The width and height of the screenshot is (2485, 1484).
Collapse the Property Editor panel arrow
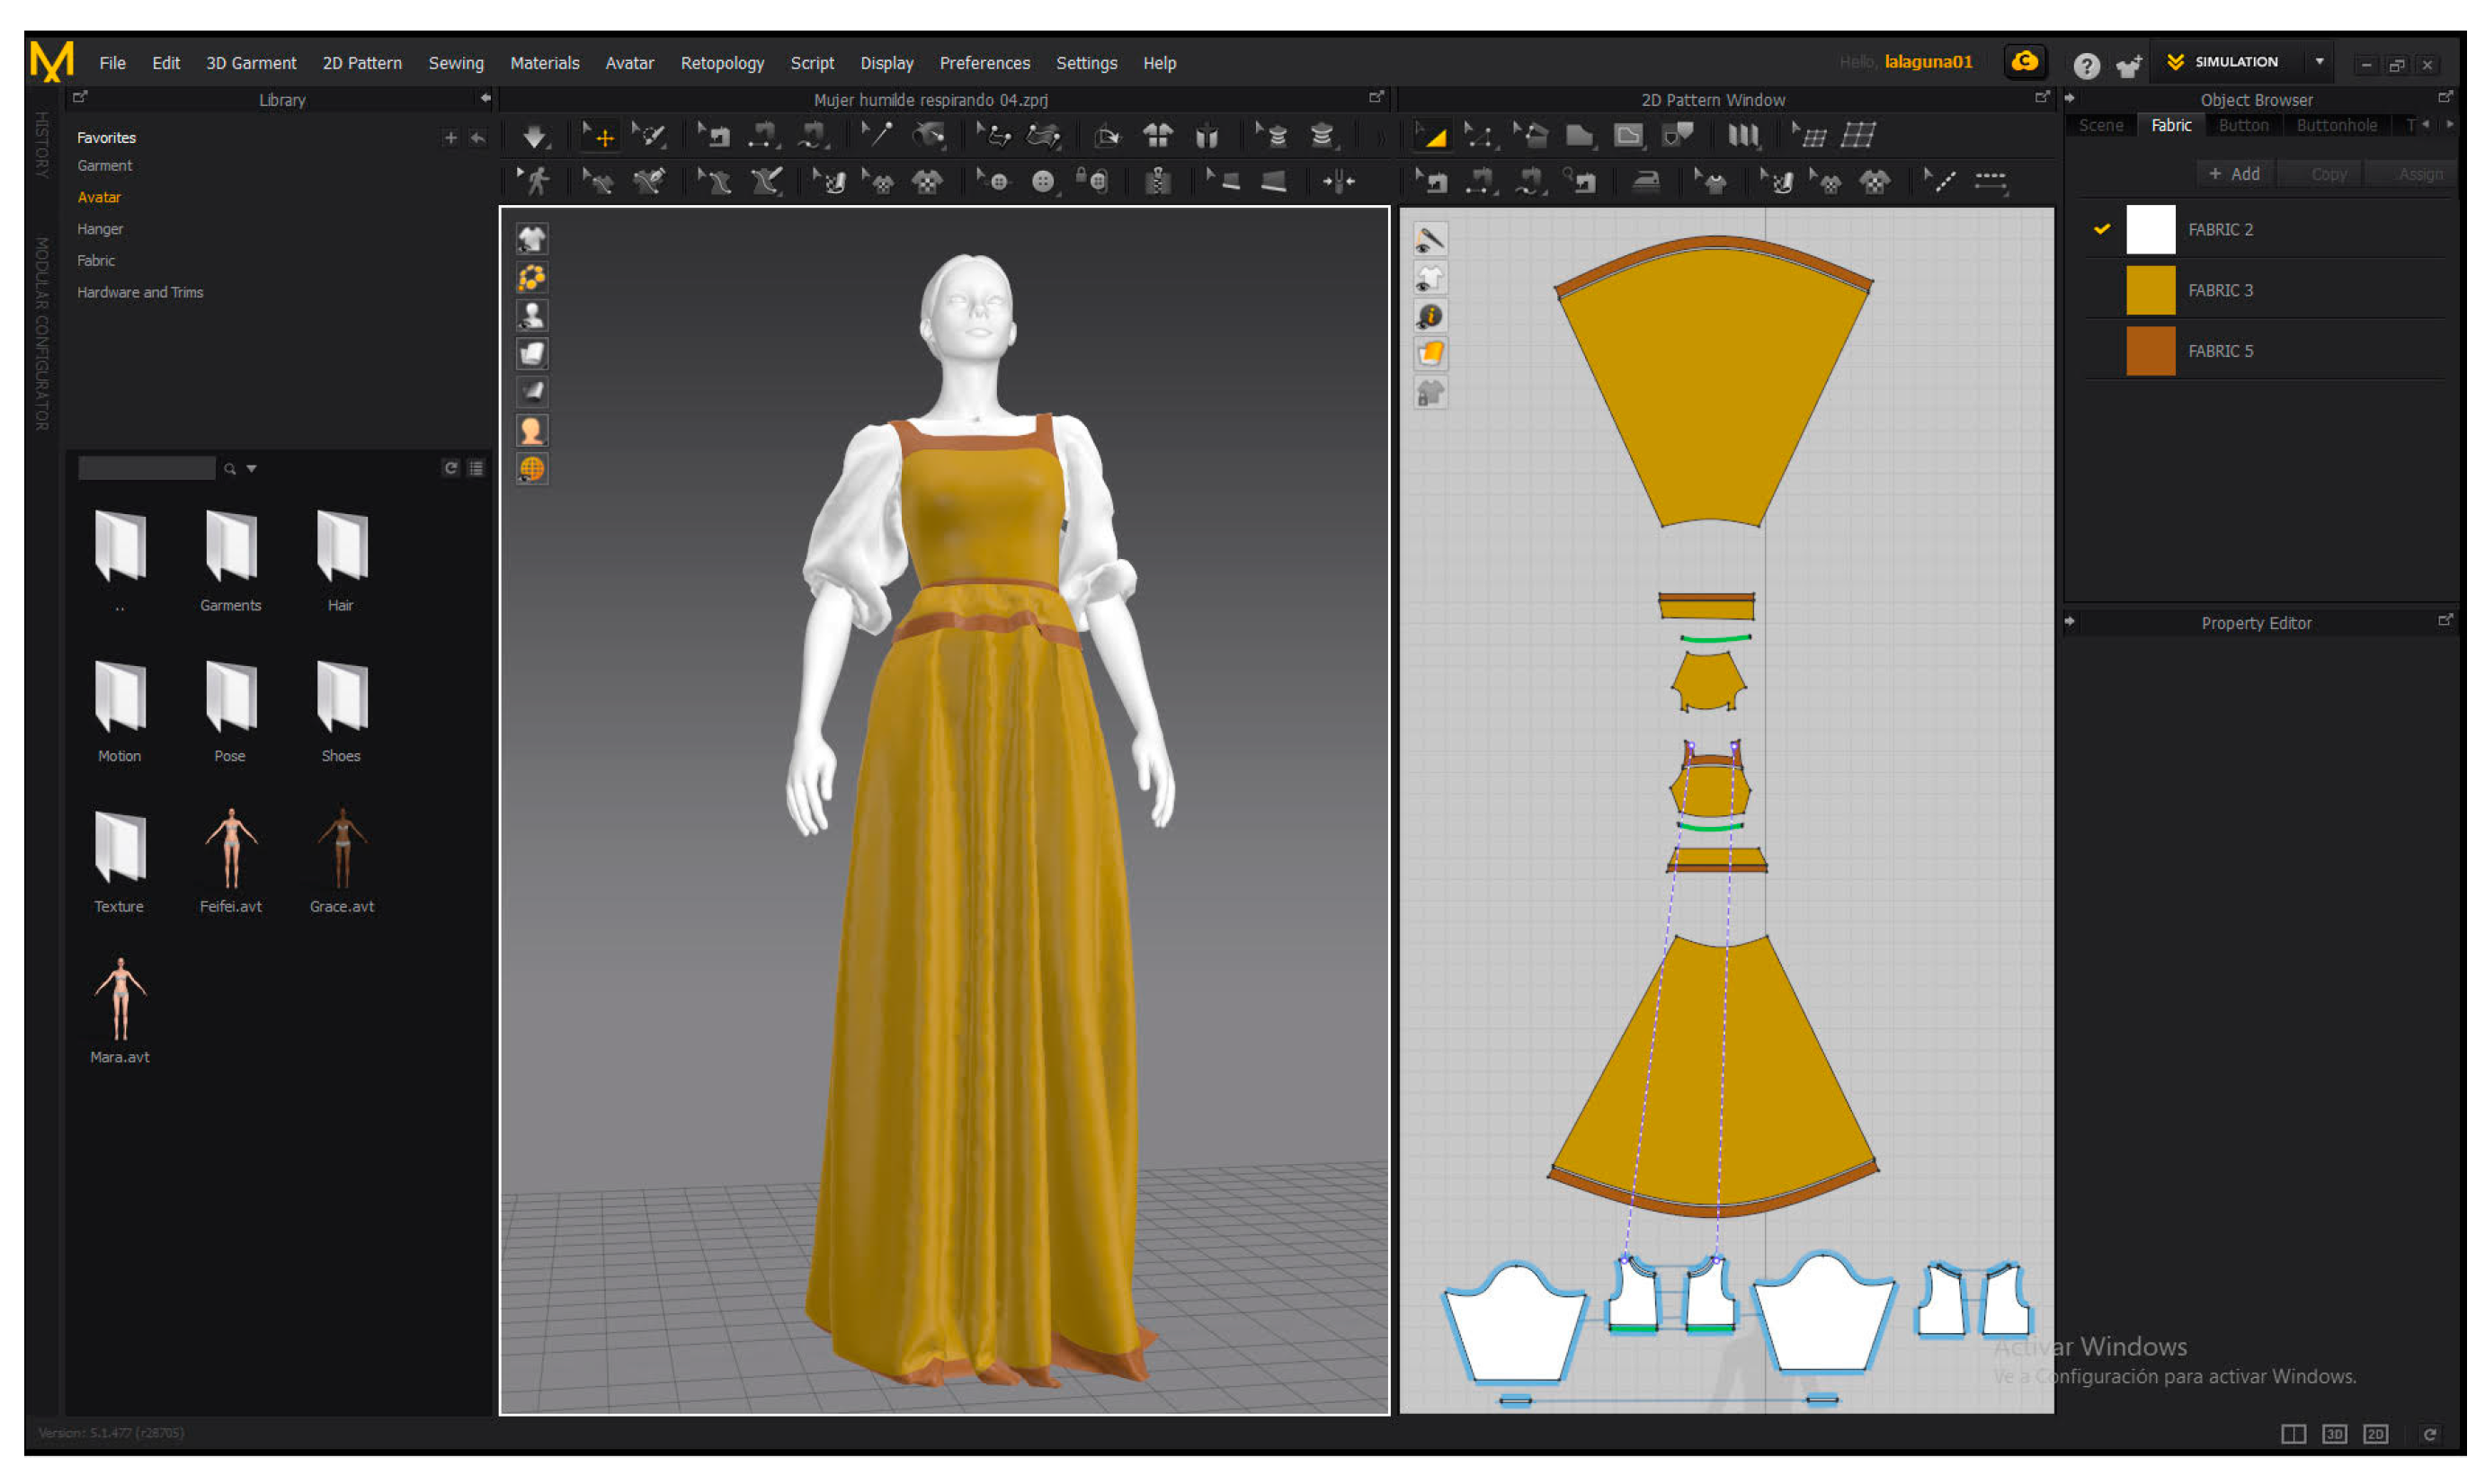2069,622
